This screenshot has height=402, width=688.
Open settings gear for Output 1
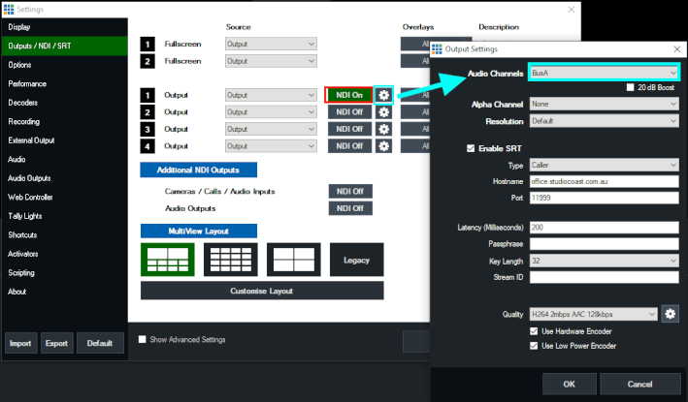pos(384,96)
